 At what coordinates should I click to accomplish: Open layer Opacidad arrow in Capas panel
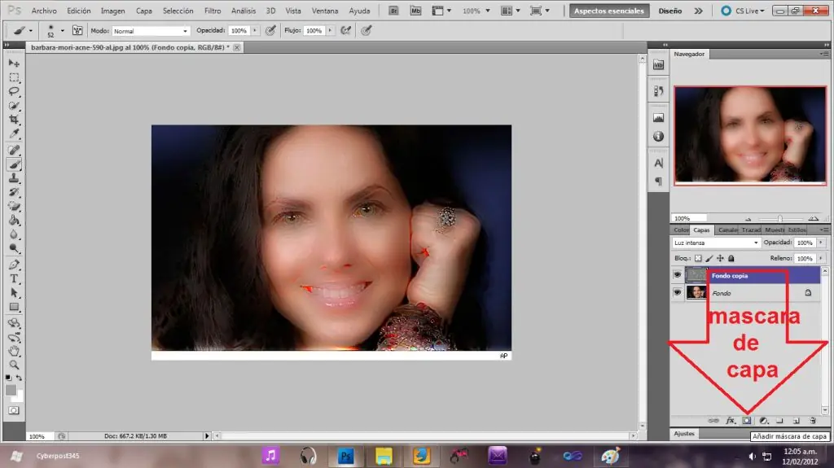(821, 243)
